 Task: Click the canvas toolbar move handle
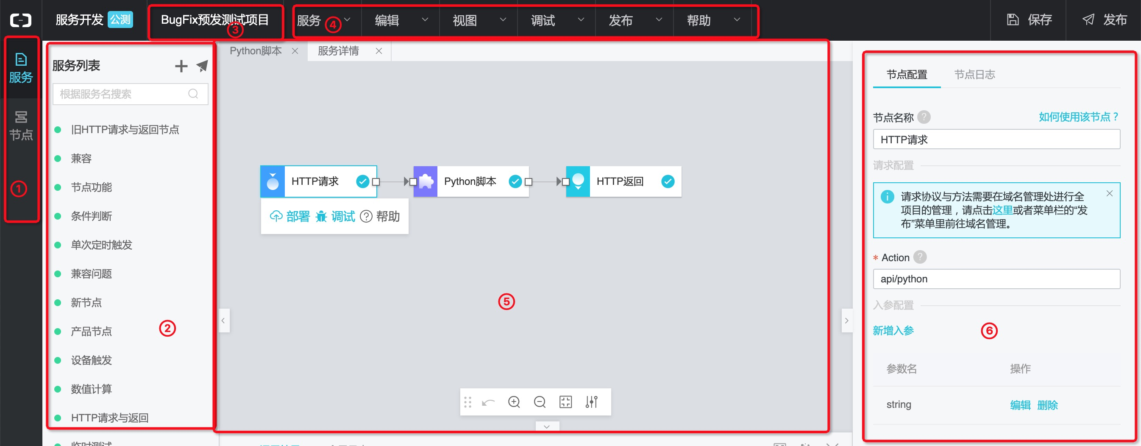tap(468, 402)
